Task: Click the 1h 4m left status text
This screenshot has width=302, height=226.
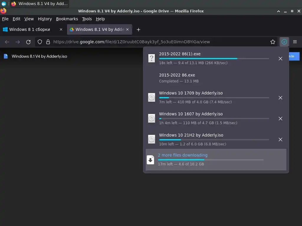Action: 198,123
